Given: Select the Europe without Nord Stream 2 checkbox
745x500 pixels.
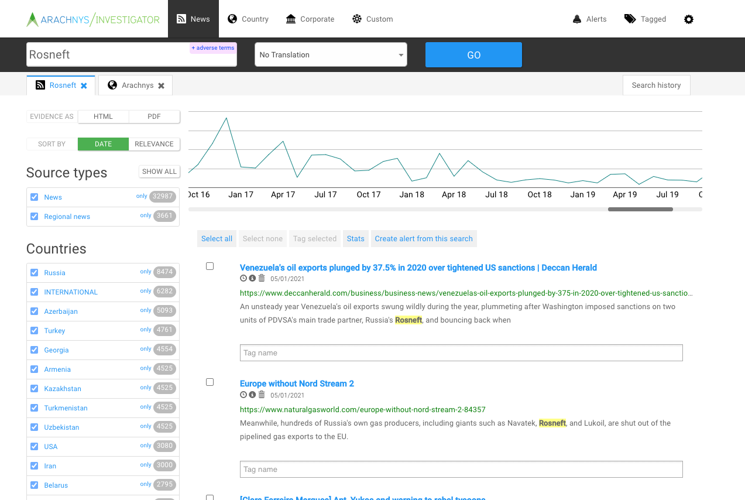Looking at the screenshot, I should tap(210, 382).
